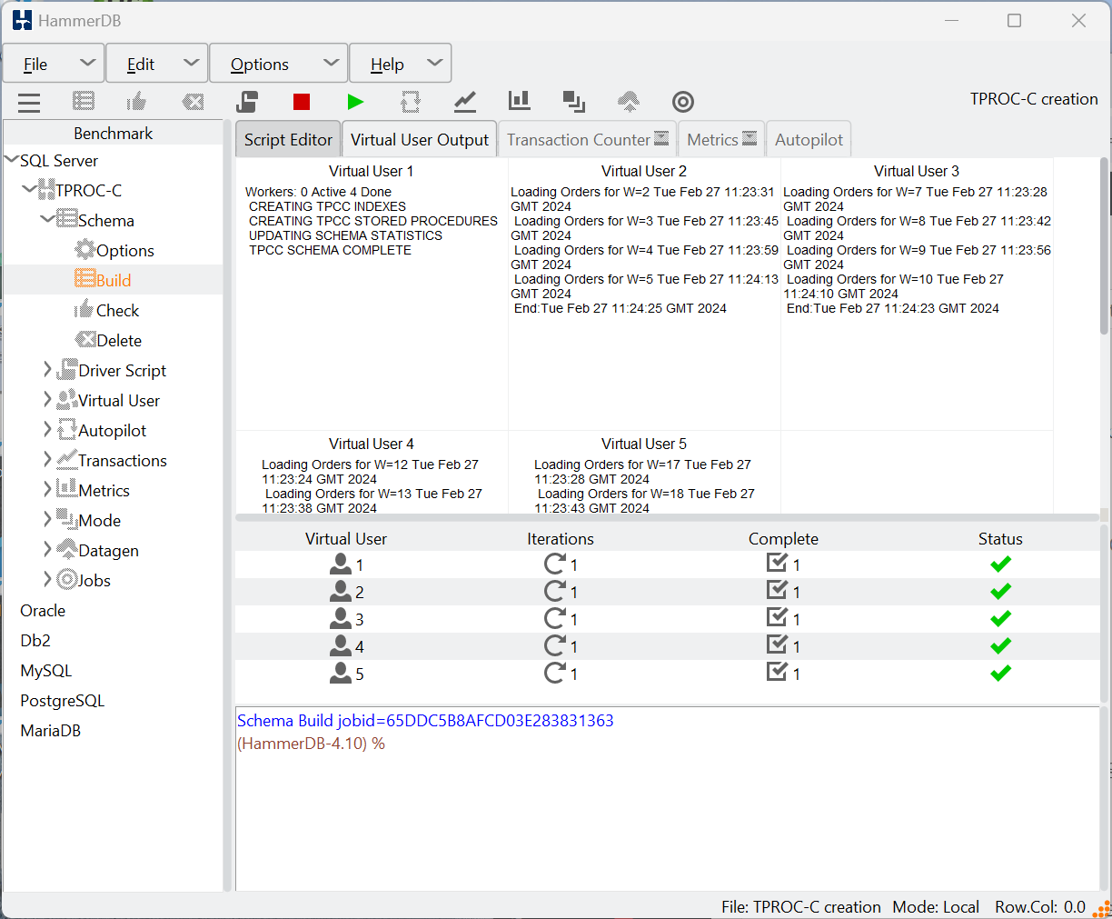Expand the Jobs tree node
This screenshot has height=919, width=1112.
pyautogui.click(x=47, y=579)
